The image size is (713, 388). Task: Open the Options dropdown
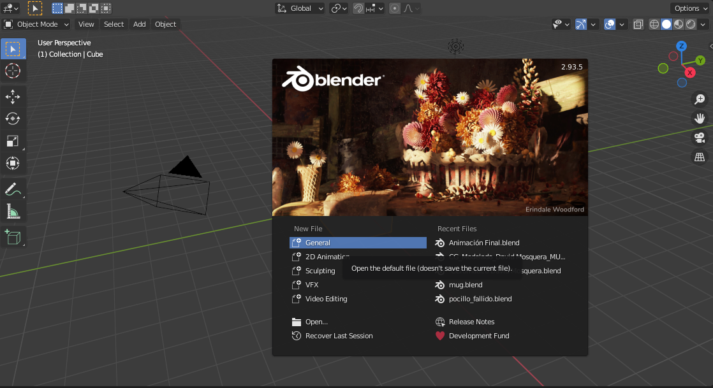coord(690,8)
